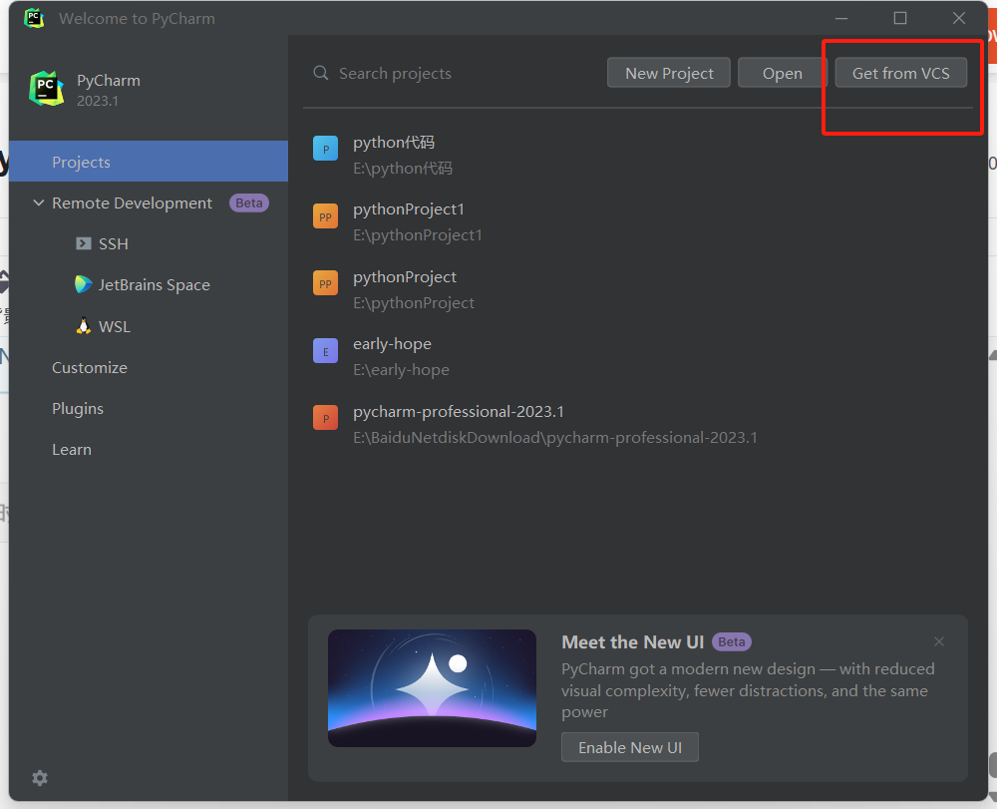Switch to the Customize tab
Viewport: 997px width, 809px height.
(90, 368)
